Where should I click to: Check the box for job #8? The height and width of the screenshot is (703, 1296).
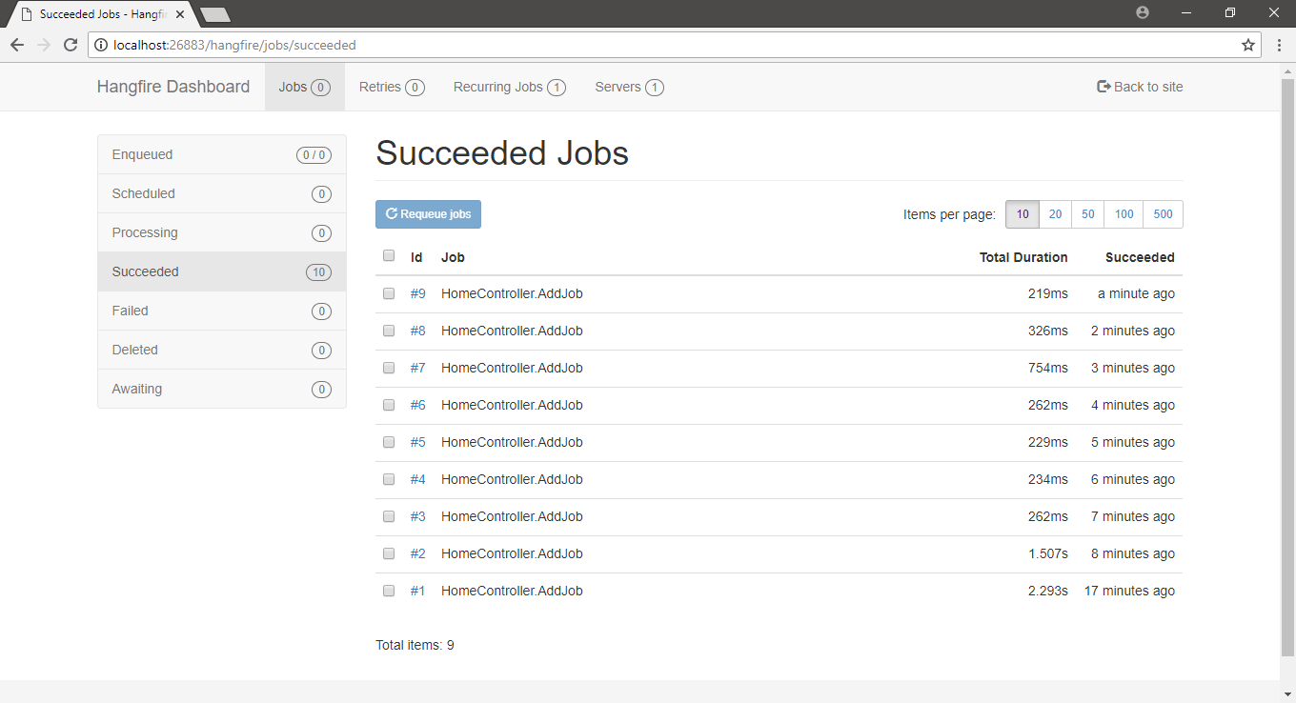pos(389,331)
